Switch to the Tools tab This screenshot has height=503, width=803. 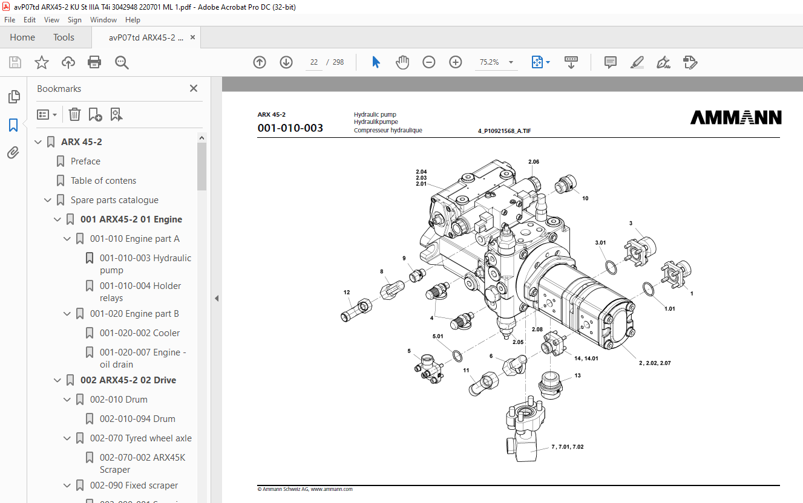point(64,37)
